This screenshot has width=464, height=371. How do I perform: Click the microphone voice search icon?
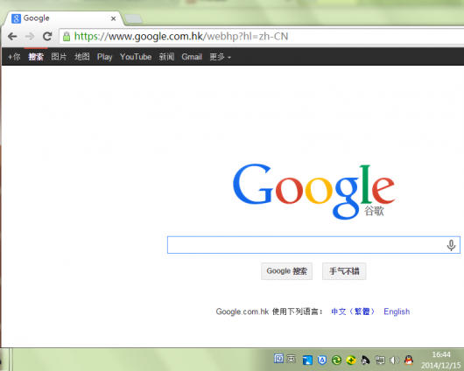pos(451,245)
